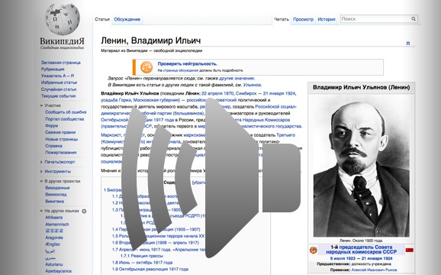Switch to Ænglisc language version

tap(53, 244)
